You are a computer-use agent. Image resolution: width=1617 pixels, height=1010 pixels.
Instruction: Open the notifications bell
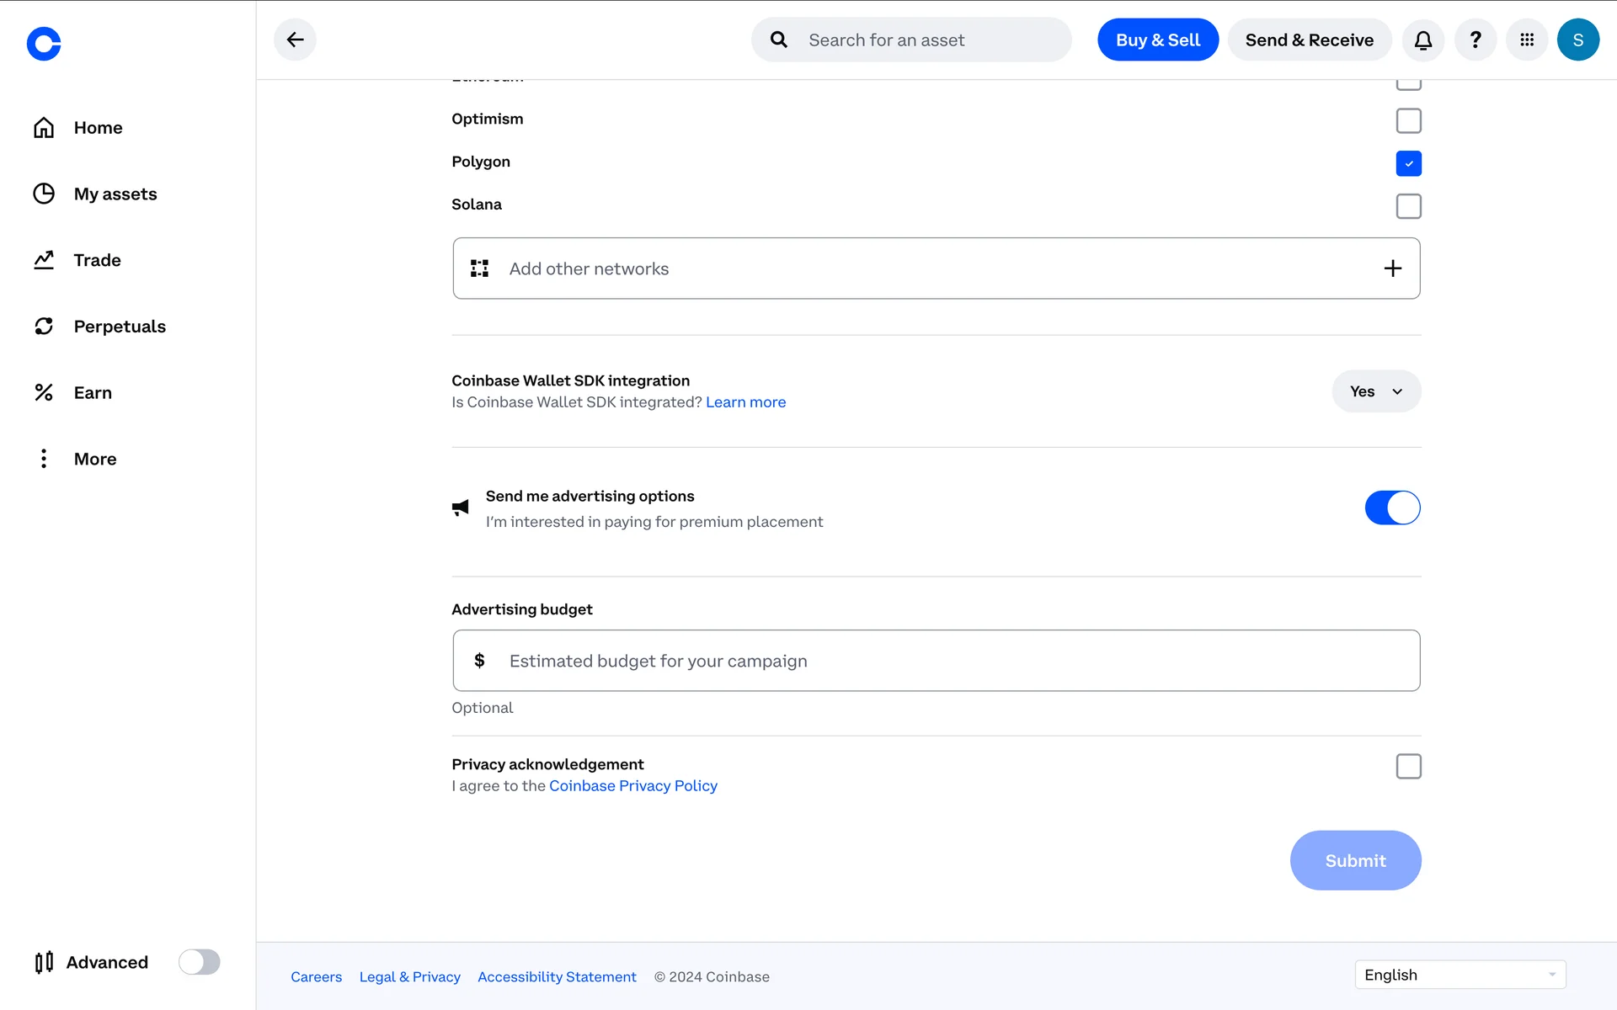point(1422,40)
